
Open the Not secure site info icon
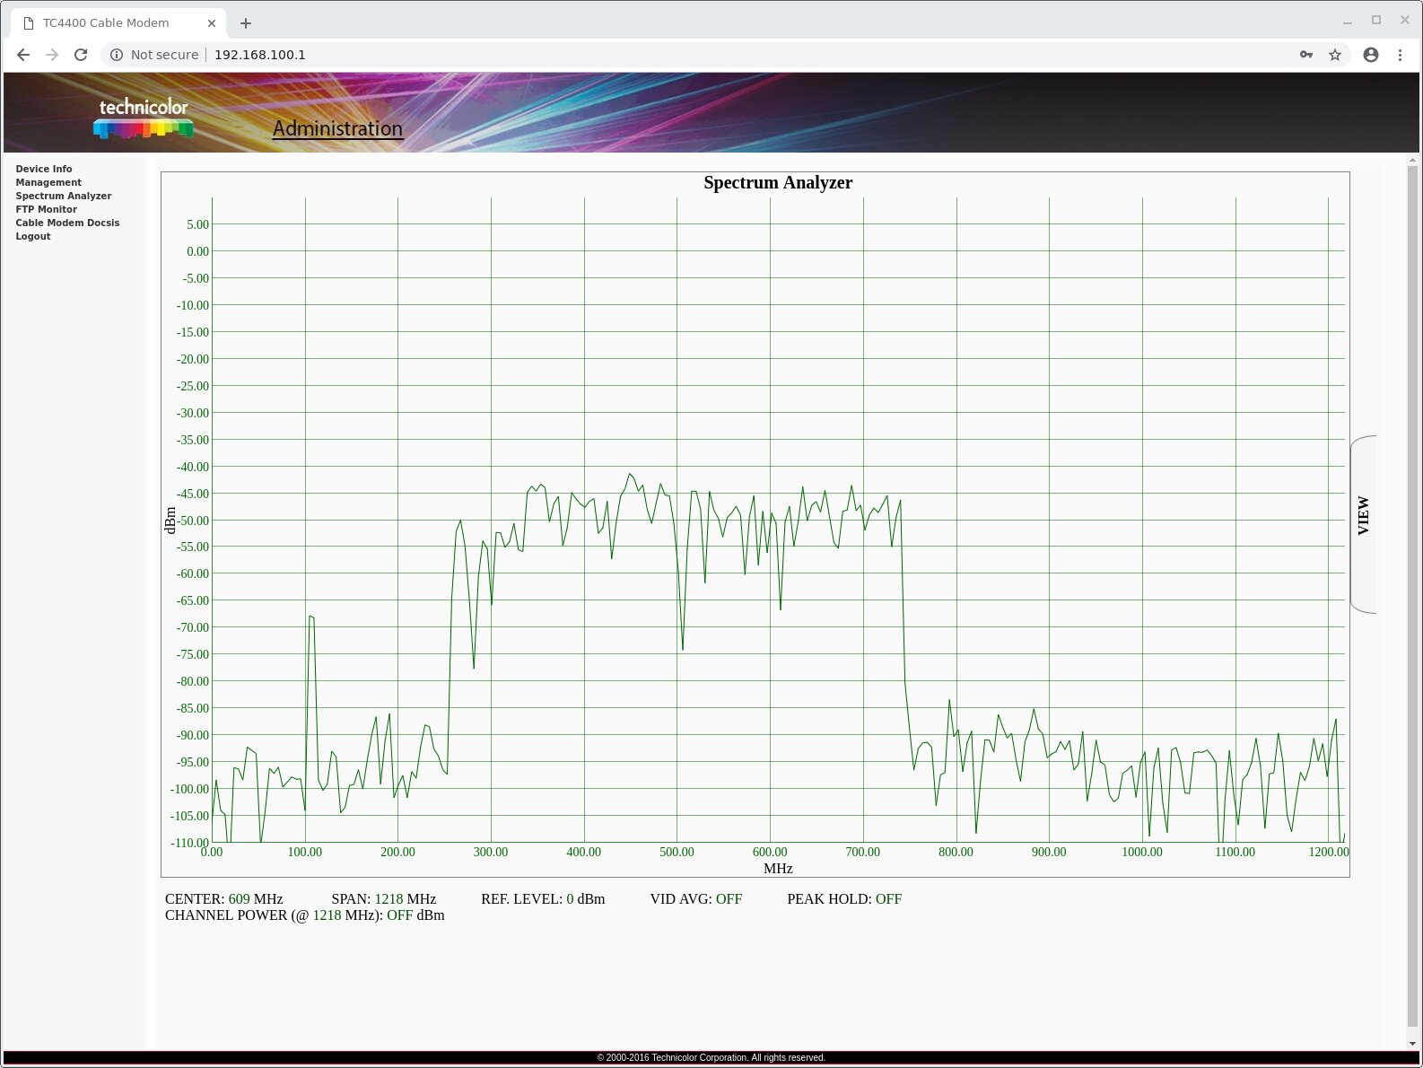pyautogui.click(x=117, y=55)
